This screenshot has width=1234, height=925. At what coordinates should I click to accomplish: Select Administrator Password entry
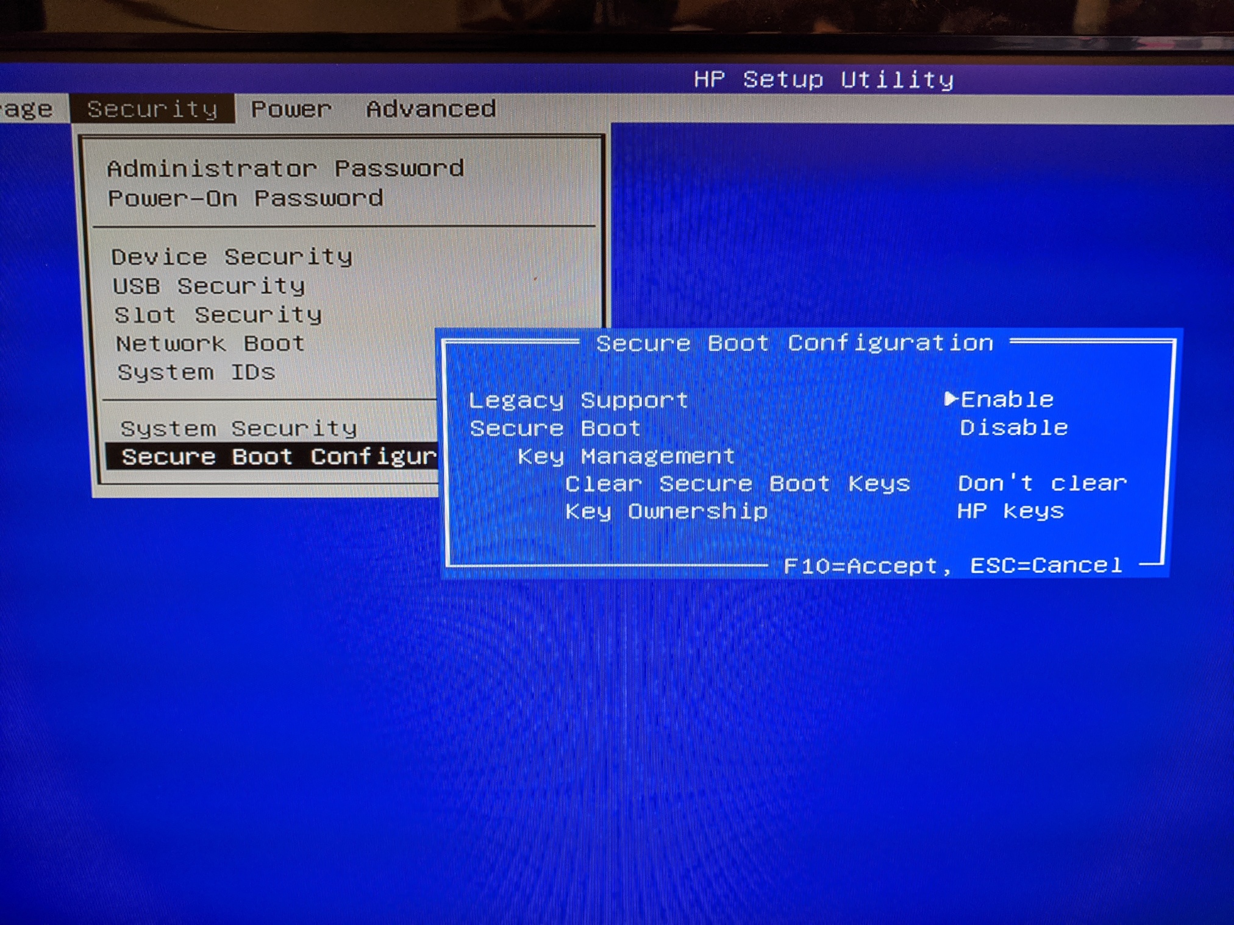click(x=285, y=168)
